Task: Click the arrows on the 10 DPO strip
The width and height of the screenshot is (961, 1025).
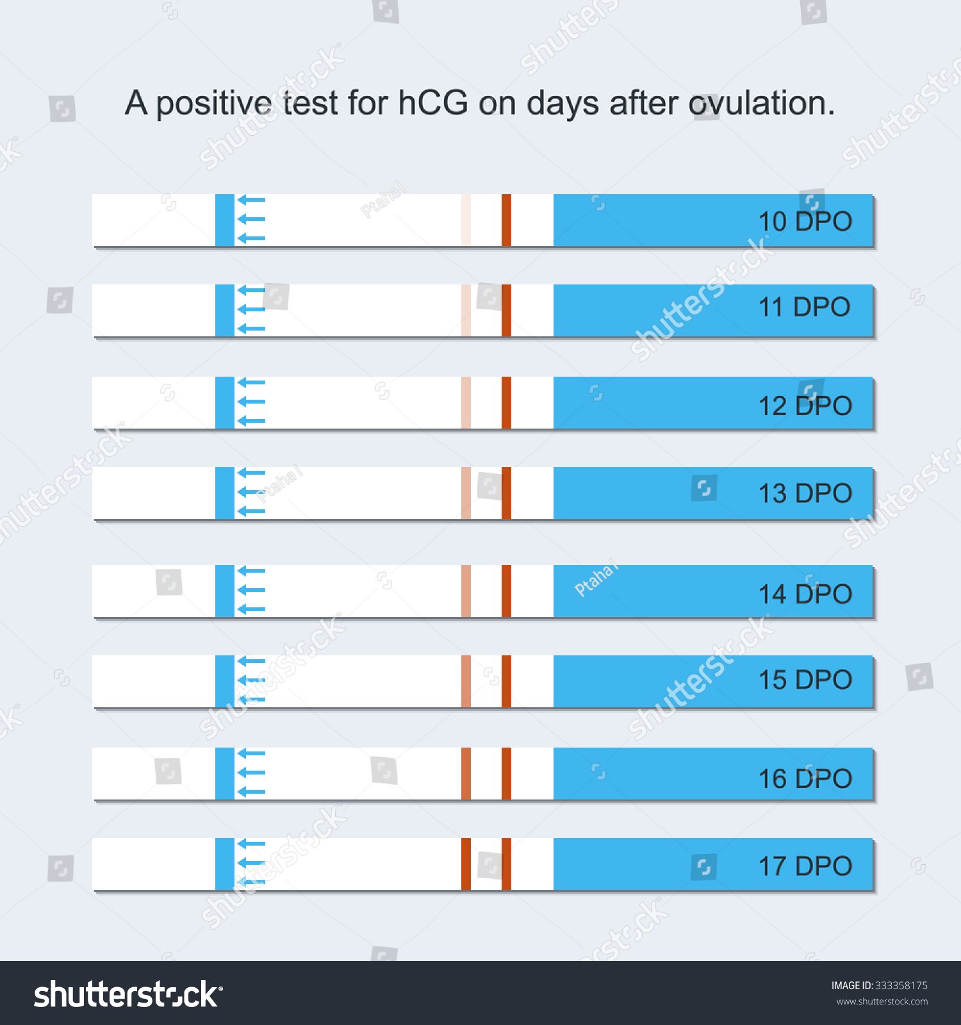Action: [x=251, y=219]
